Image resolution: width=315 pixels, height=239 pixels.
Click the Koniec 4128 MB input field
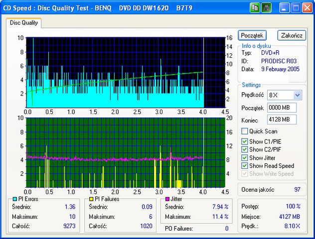click(282, 119)
